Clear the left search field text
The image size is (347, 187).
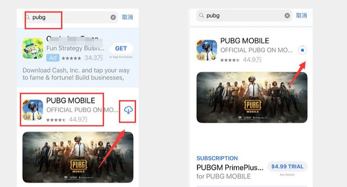tap(113, 17)
